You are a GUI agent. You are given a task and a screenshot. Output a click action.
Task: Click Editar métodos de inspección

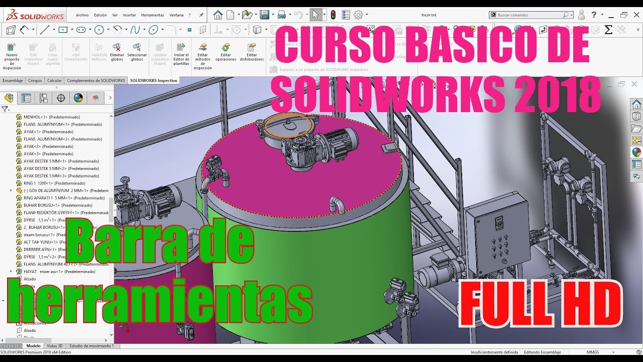(x=202, y=56)
